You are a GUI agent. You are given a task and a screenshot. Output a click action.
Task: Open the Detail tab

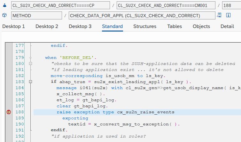pos(227,26)
